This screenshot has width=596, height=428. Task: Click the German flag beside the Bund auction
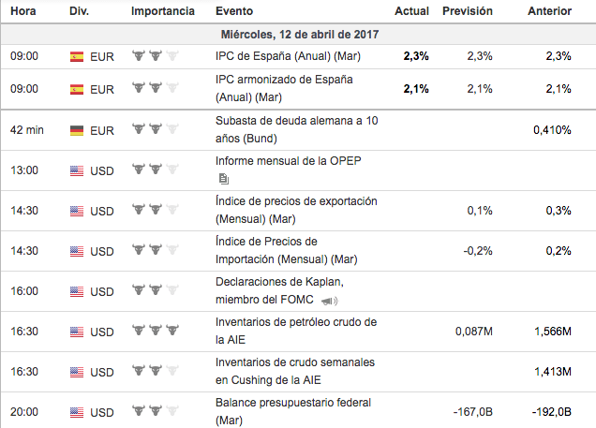tap(77, 130)
